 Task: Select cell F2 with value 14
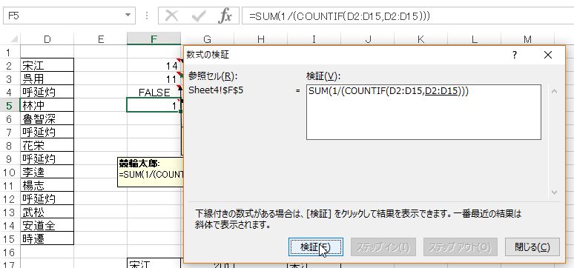(154, 65)
